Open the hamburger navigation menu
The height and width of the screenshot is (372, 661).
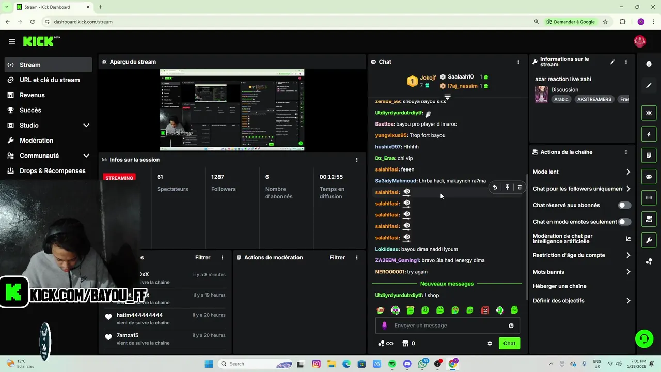coord(12,41)
